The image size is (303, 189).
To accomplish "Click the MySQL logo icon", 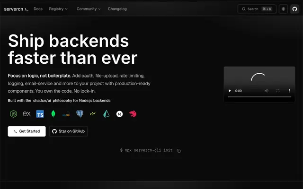I will click(66, 114).
